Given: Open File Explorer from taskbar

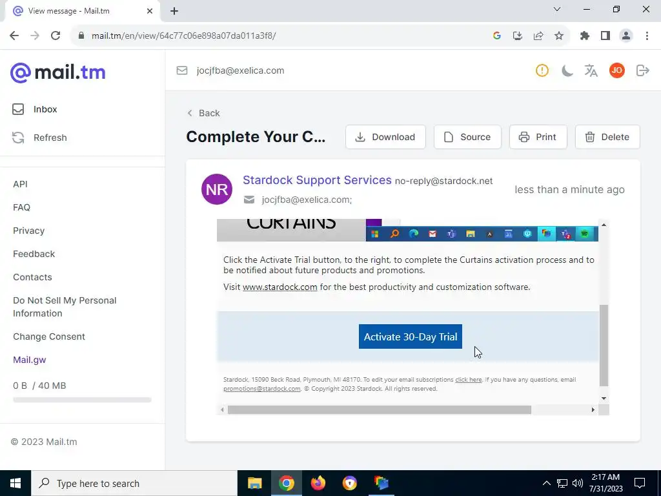Looking at the screenshot, I should pos(254,483).
